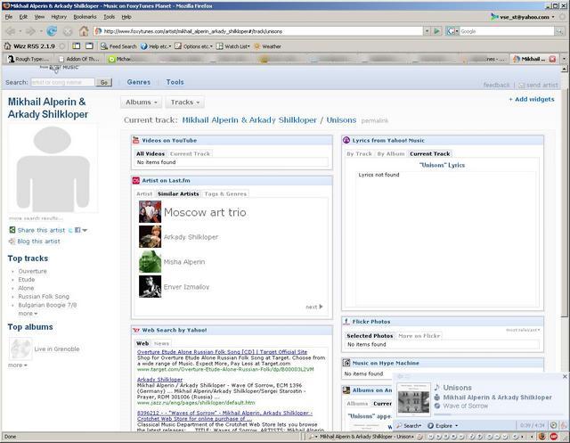Image resolution: width=570 pixels, height=443 pixels.
Task: Click the Stop loading icon
Action: coord(68,32)
